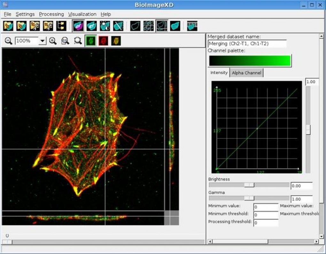Screen dimensions: 326x254
Task: Switch to the gallery grid view icon
Action: 148,26
